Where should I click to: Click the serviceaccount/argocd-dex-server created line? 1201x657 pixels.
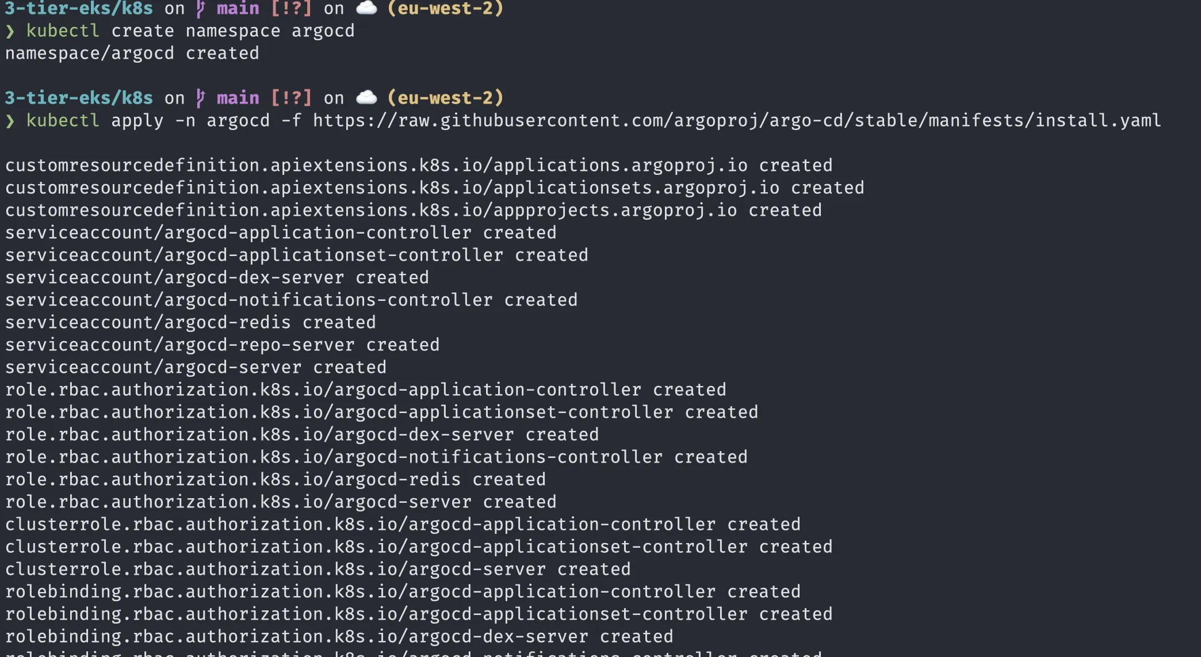pyautogui.click(x=217, y=278)
